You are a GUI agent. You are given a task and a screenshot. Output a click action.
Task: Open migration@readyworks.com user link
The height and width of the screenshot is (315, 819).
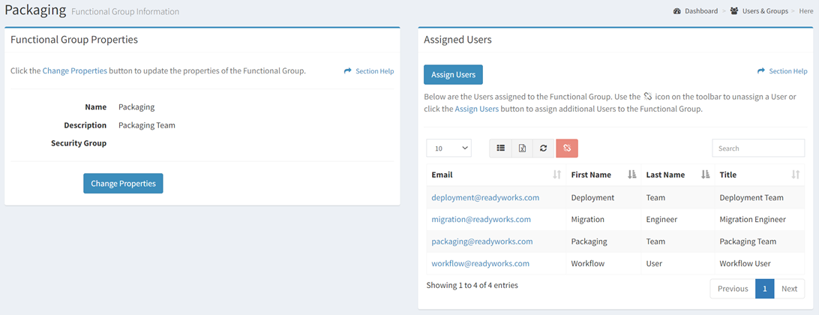pos(481,220)
